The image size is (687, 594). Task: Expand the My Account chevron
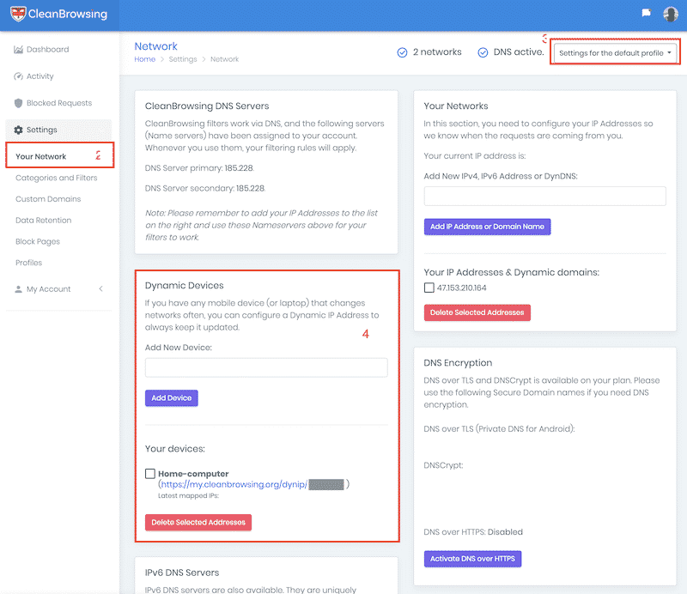(100, 289)
